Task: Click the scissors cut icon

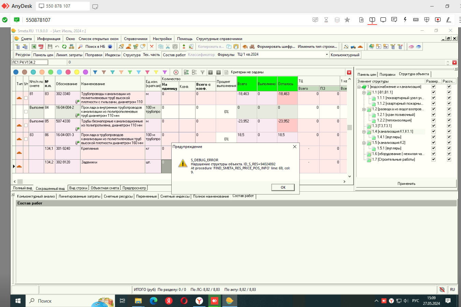Action: (x=168, y=46)
